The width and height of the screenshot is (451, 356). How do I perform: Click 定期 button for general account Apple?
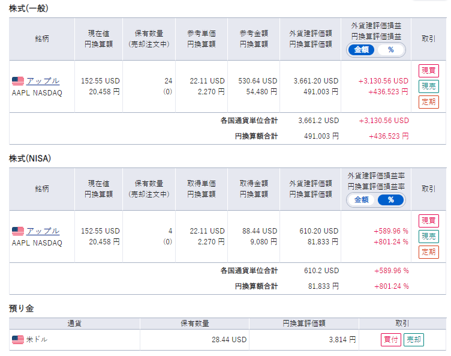click(x=429, y=102)
